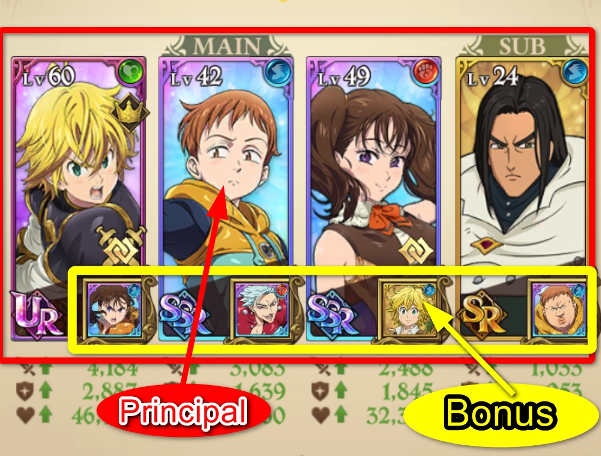Click the blue attribute orb on Lv 24 card
The image size is (601, 456).
575,71
